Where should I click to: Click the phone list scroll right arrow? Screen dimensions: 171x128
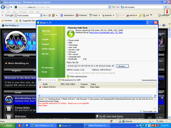coord(155,95)
